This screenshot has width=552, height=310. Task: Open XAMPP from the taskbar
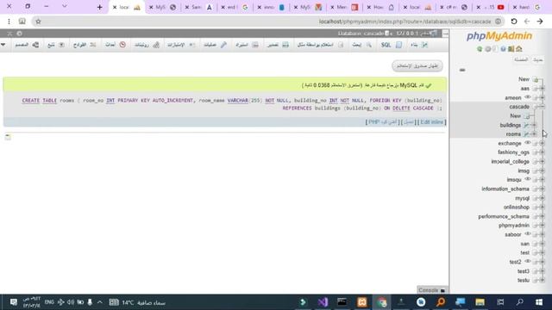coord(362,302)
